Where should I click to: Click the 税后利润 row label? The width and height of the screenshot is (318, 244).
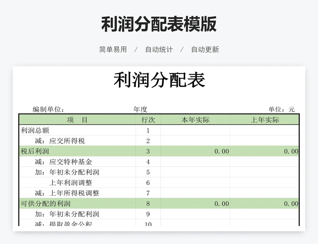coord(35,151)
